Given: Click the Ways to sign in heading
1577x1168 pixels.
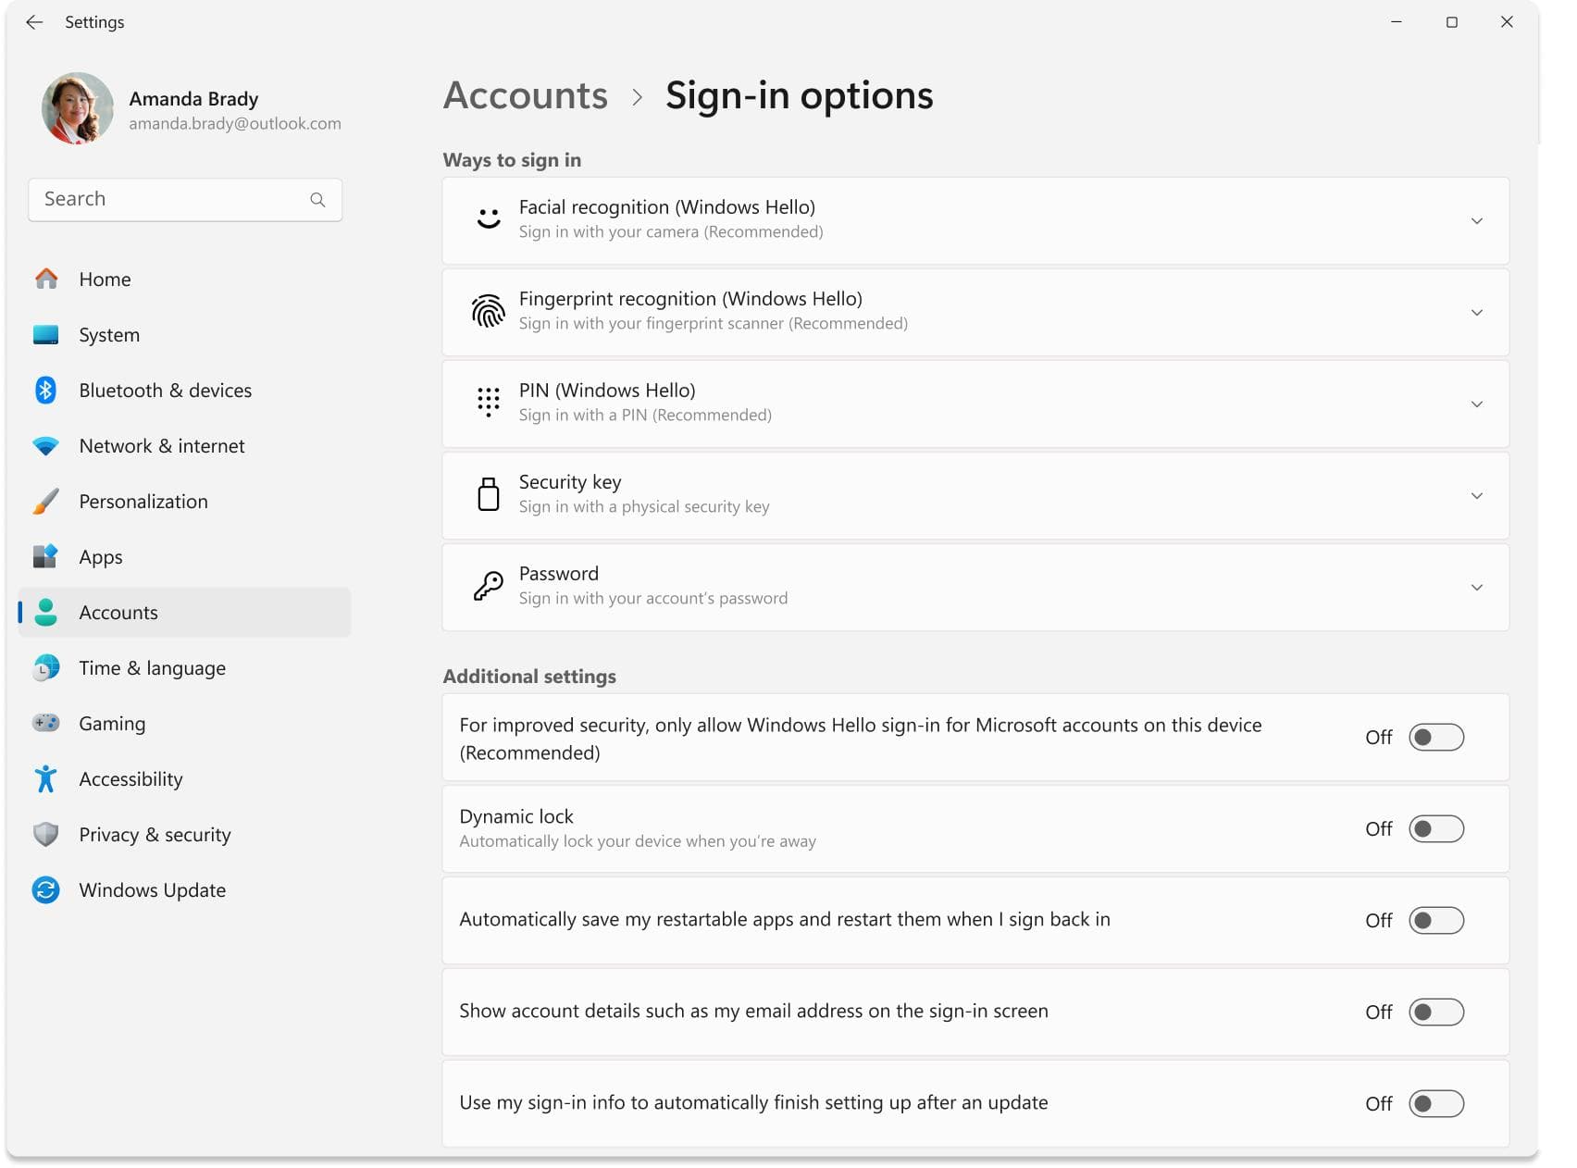Looking at the screenshot, I should click(x=512, y=160).
